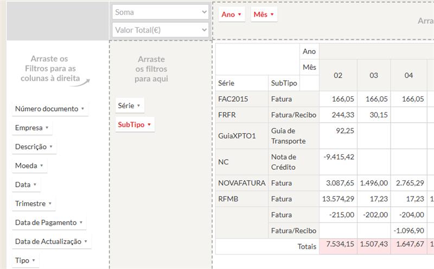Click the NOVAFATURA row label

point(241,183)
